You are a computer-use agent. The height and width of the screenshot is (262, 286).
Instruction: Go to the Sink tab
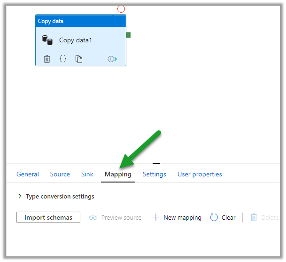point(87,174)
